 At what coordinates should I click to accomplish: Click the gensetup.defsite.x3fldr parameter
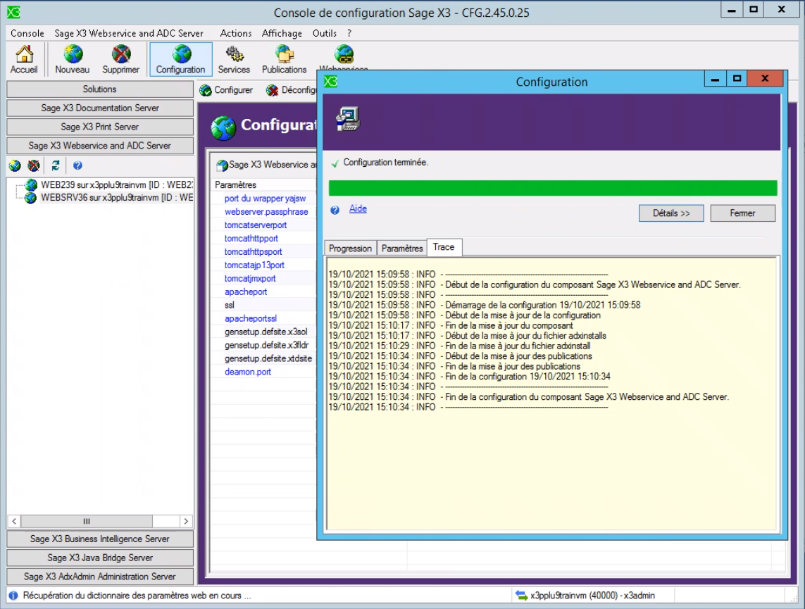(x=266, y=345)
